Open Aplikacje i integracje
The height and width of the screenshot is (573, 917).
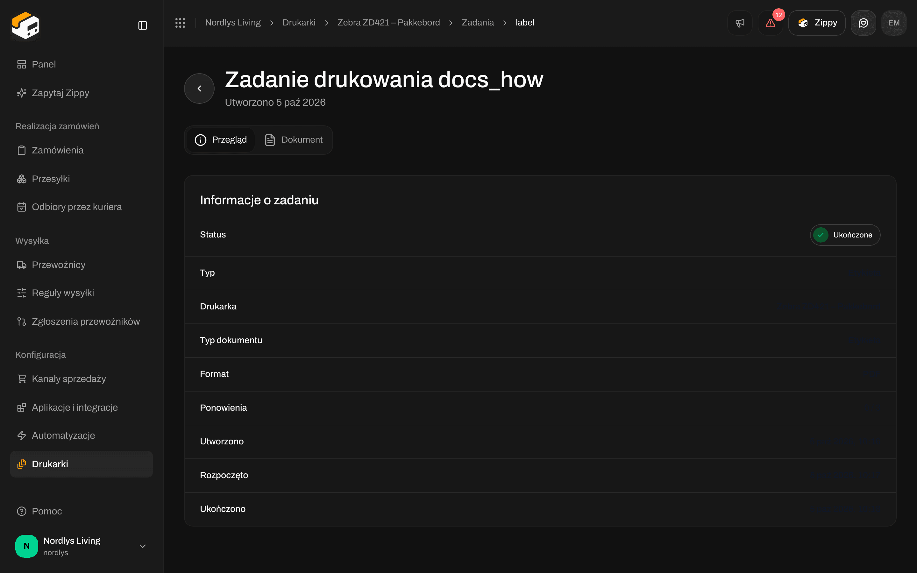[82, 407]
